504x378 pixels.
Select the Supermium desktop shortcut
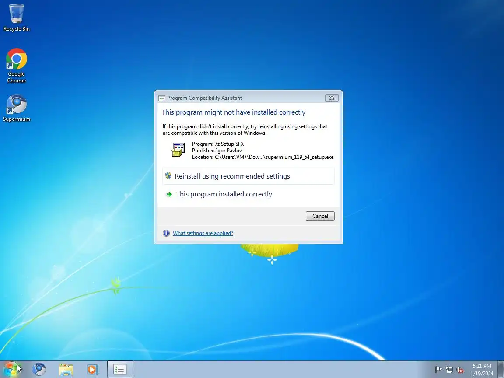(x=16, y=108)
